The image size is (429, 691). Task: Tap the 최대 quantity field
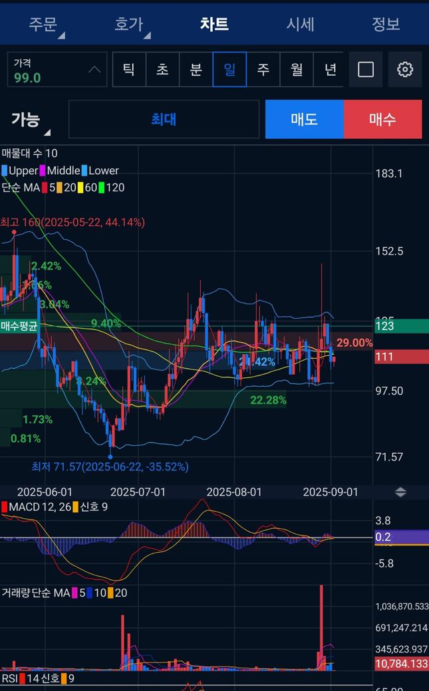(x=164, y=119)
